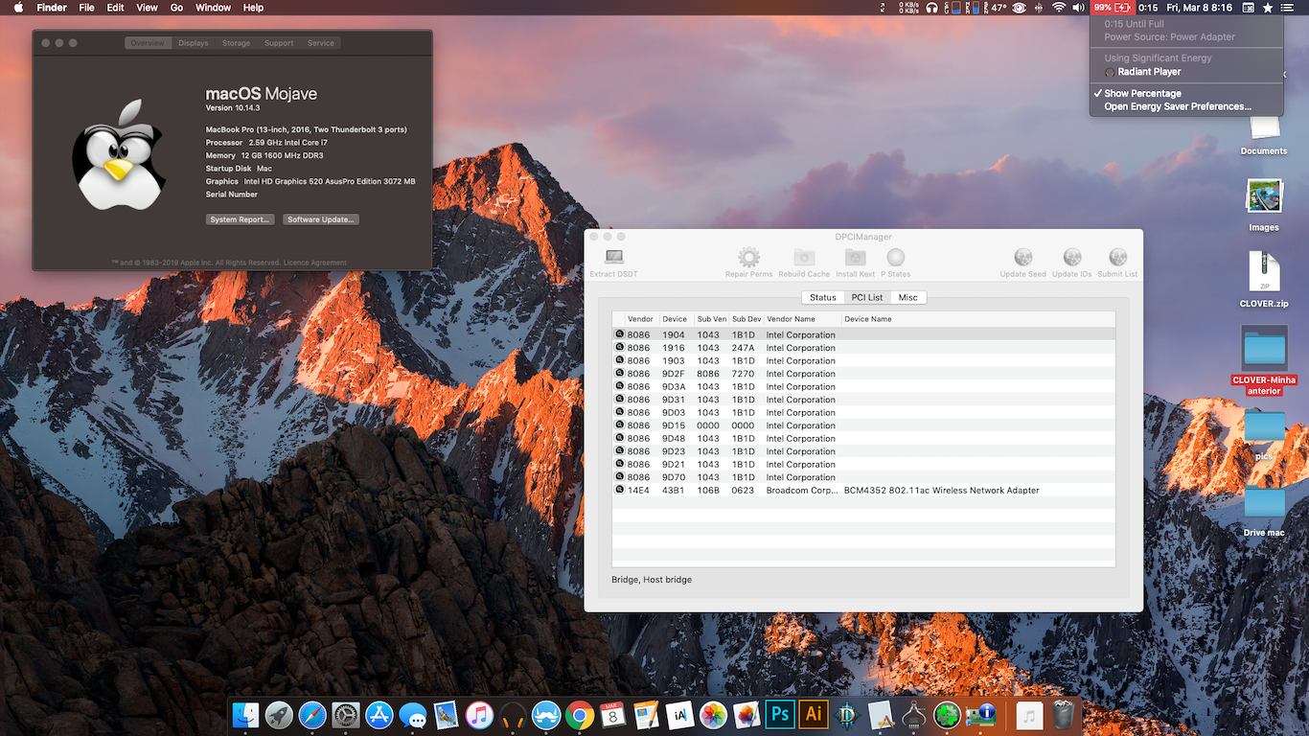The width and height of the screenshot is (1309, 736).
Task: Open the Displays tab in About This Mac
Action: click(x=194, y=43)
